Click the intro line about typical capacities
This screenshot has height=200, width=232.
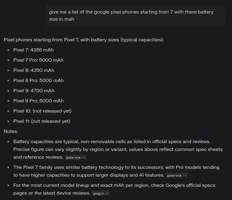click(84, 40)
